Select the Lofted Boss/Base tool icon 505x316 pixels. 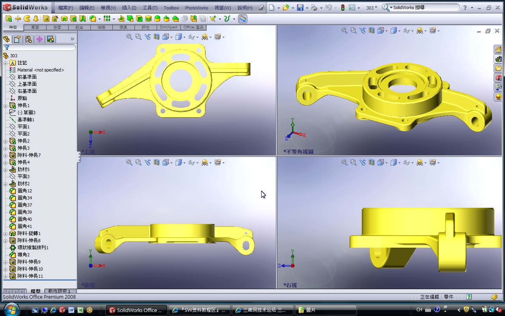(36, 19)
